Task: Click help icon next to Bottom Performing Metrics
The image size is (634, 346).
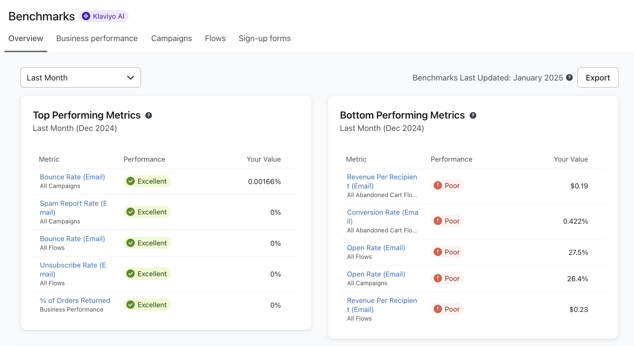Action: 473,116
